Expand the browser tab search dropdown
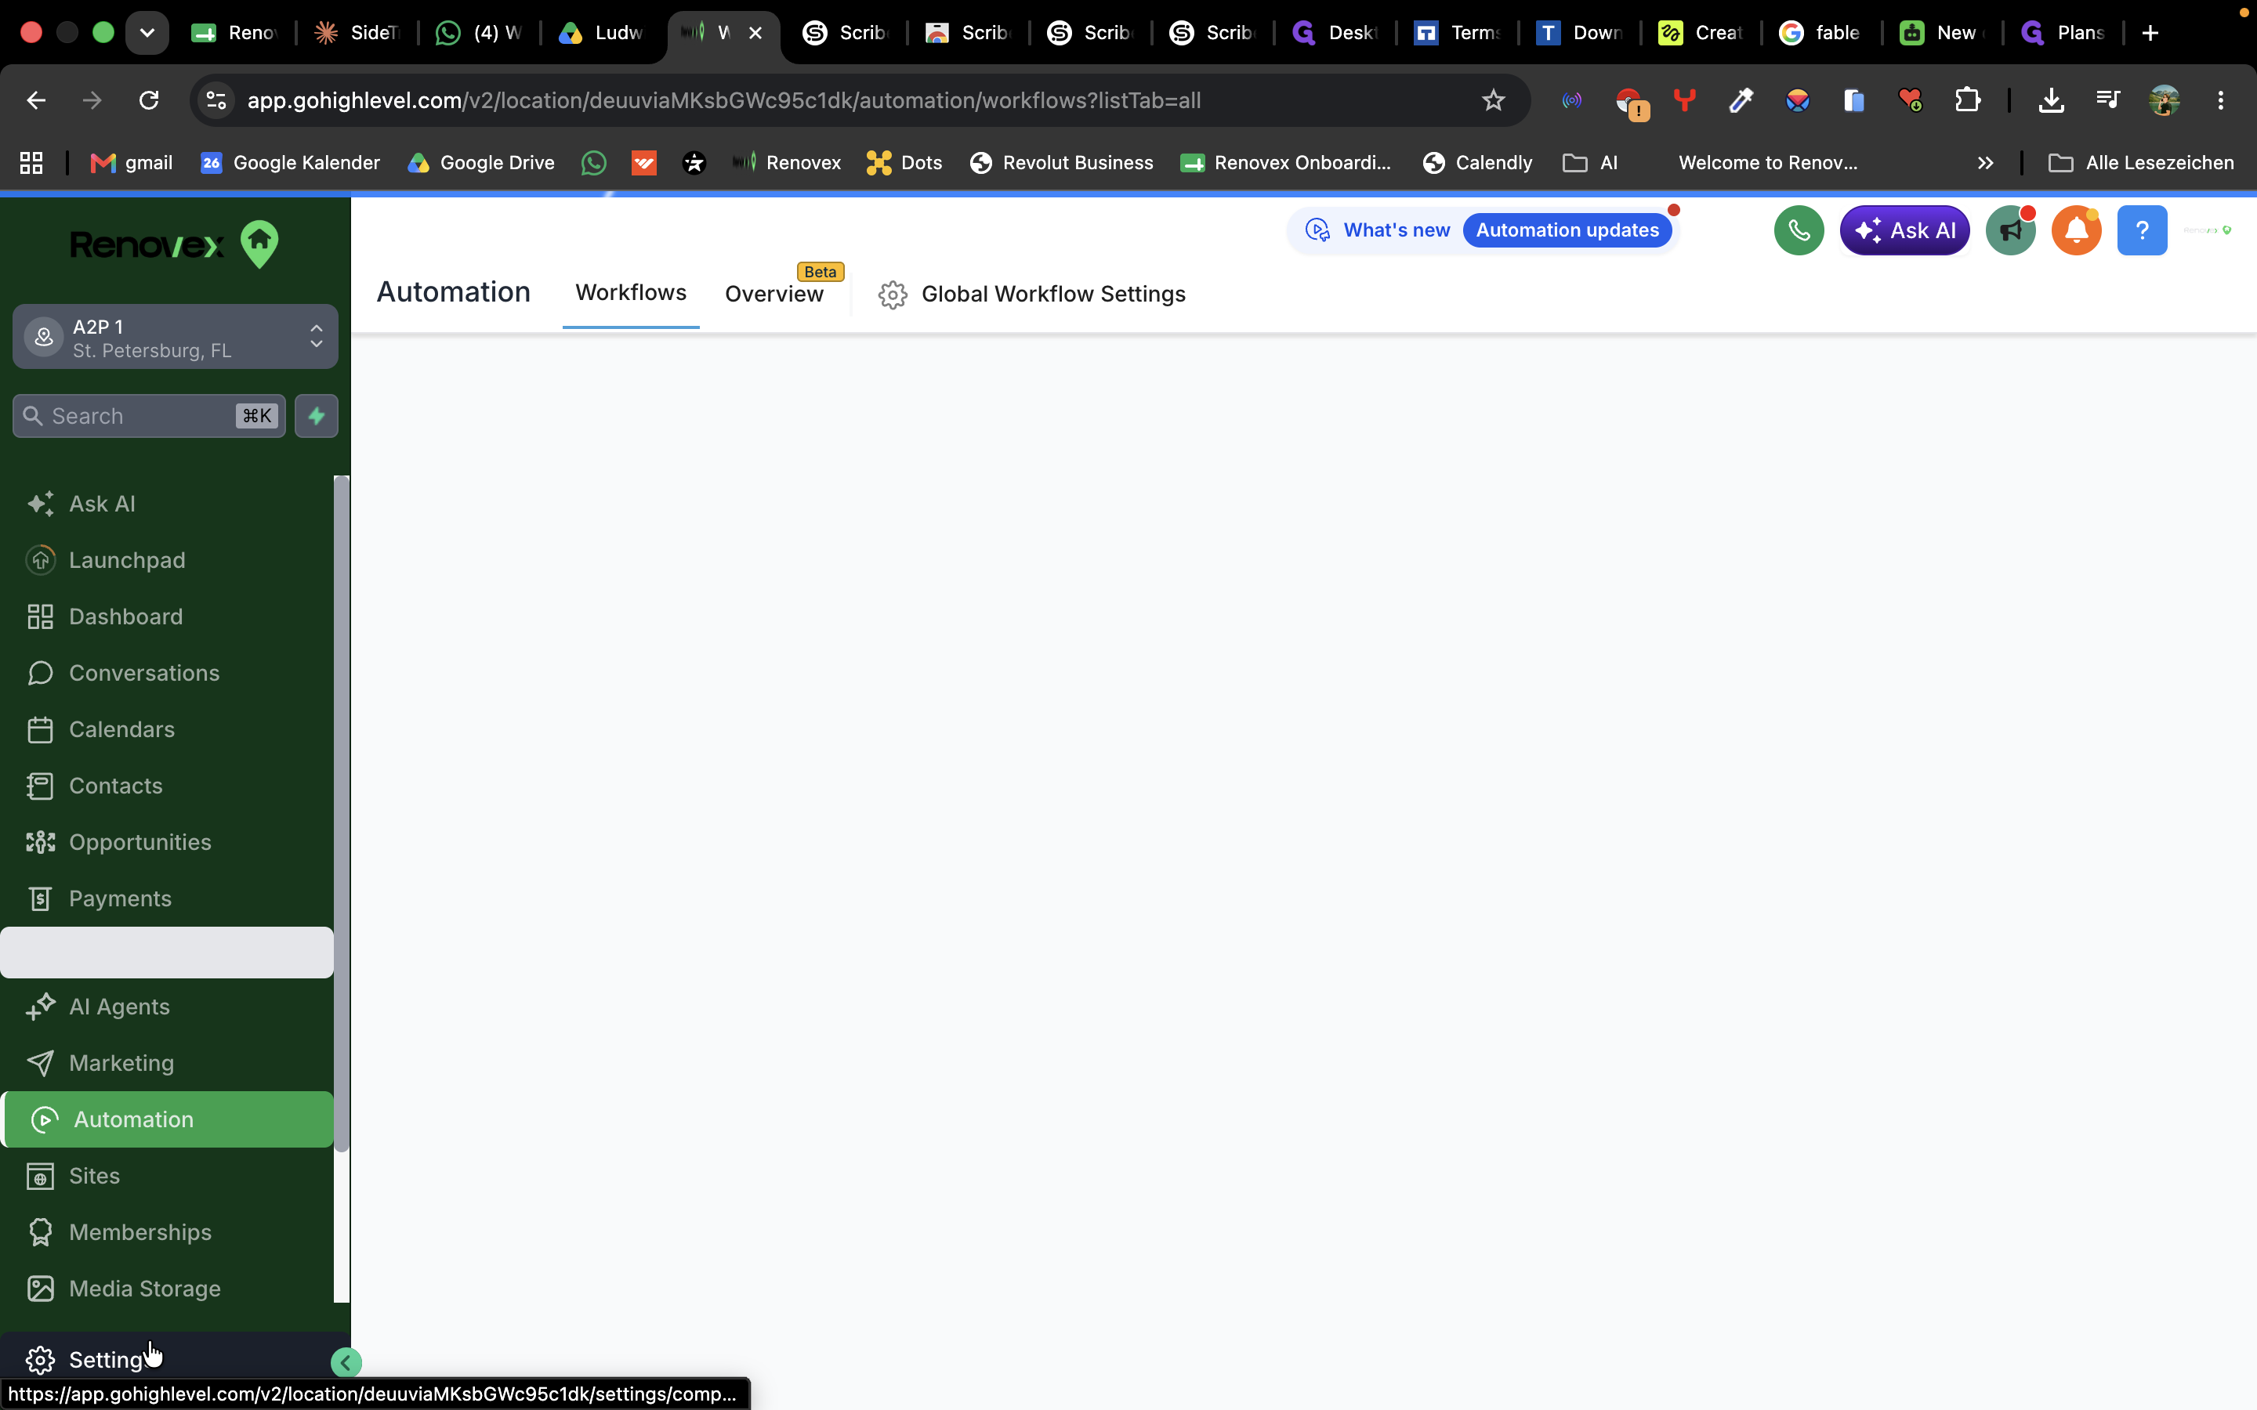Image resolution: width=2257 pixels, height=1410 pixels. tap(147, 33)
